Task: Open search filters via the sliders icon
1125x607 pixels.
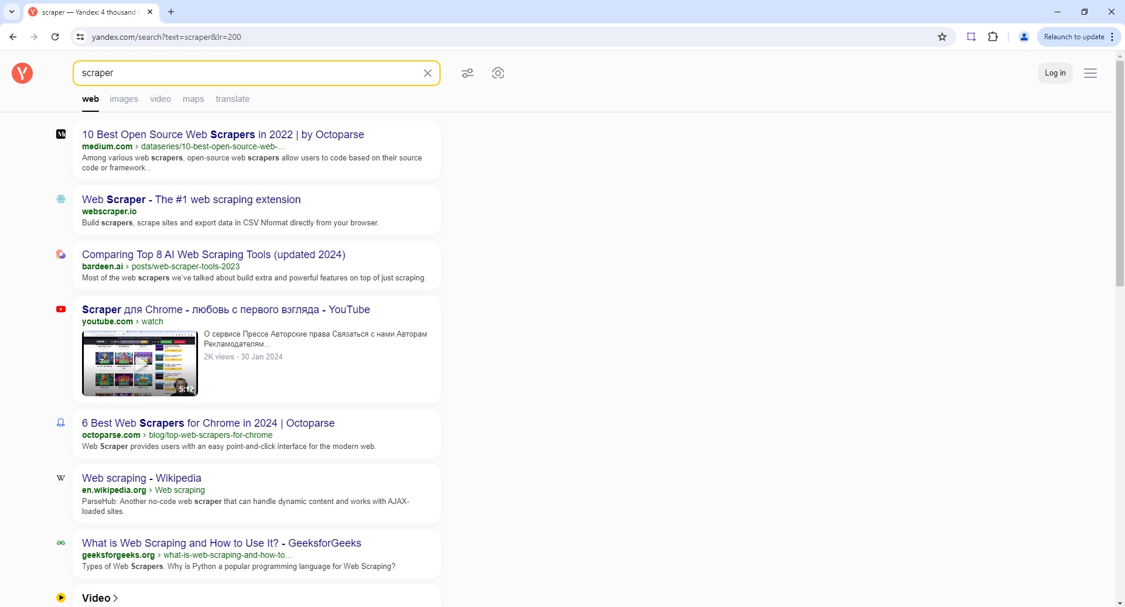Action: point(467,73)
